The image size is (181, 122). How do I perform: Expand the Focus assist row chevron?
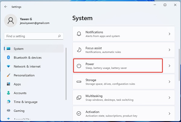(169, 50)
